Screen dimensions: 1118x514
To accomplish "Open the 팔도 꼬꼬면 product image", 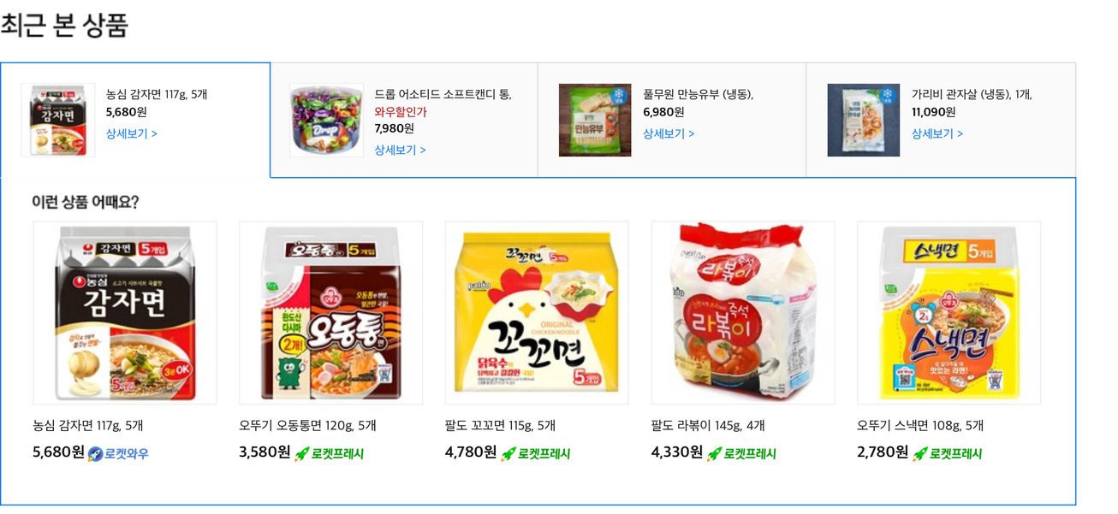I will [x=537, y=313].
